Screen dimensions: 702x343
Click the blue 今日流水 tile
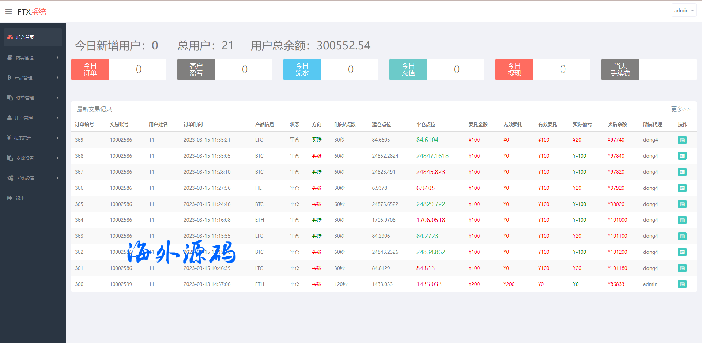pyautogui.click(x=302, y=69)
